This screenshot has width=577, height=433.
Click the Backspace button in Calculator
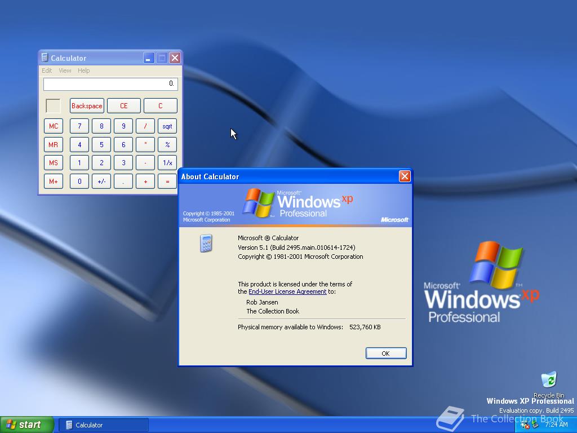(x=87, y=105)
